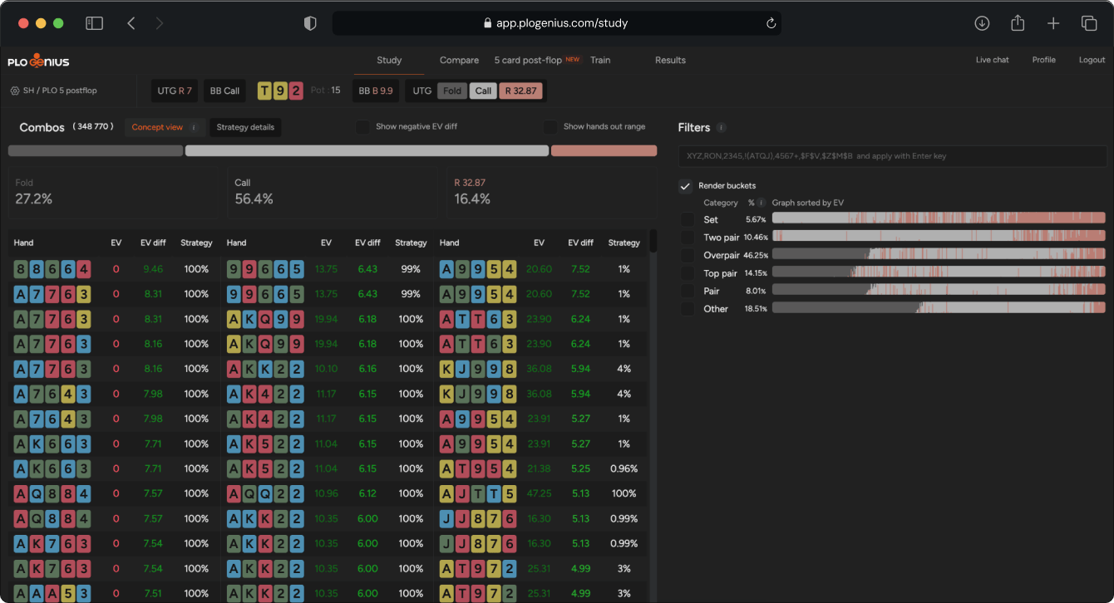Click the white call segment of strategy bar
Viewport: 1114px width, 603px height.
[x=367, y=151]
